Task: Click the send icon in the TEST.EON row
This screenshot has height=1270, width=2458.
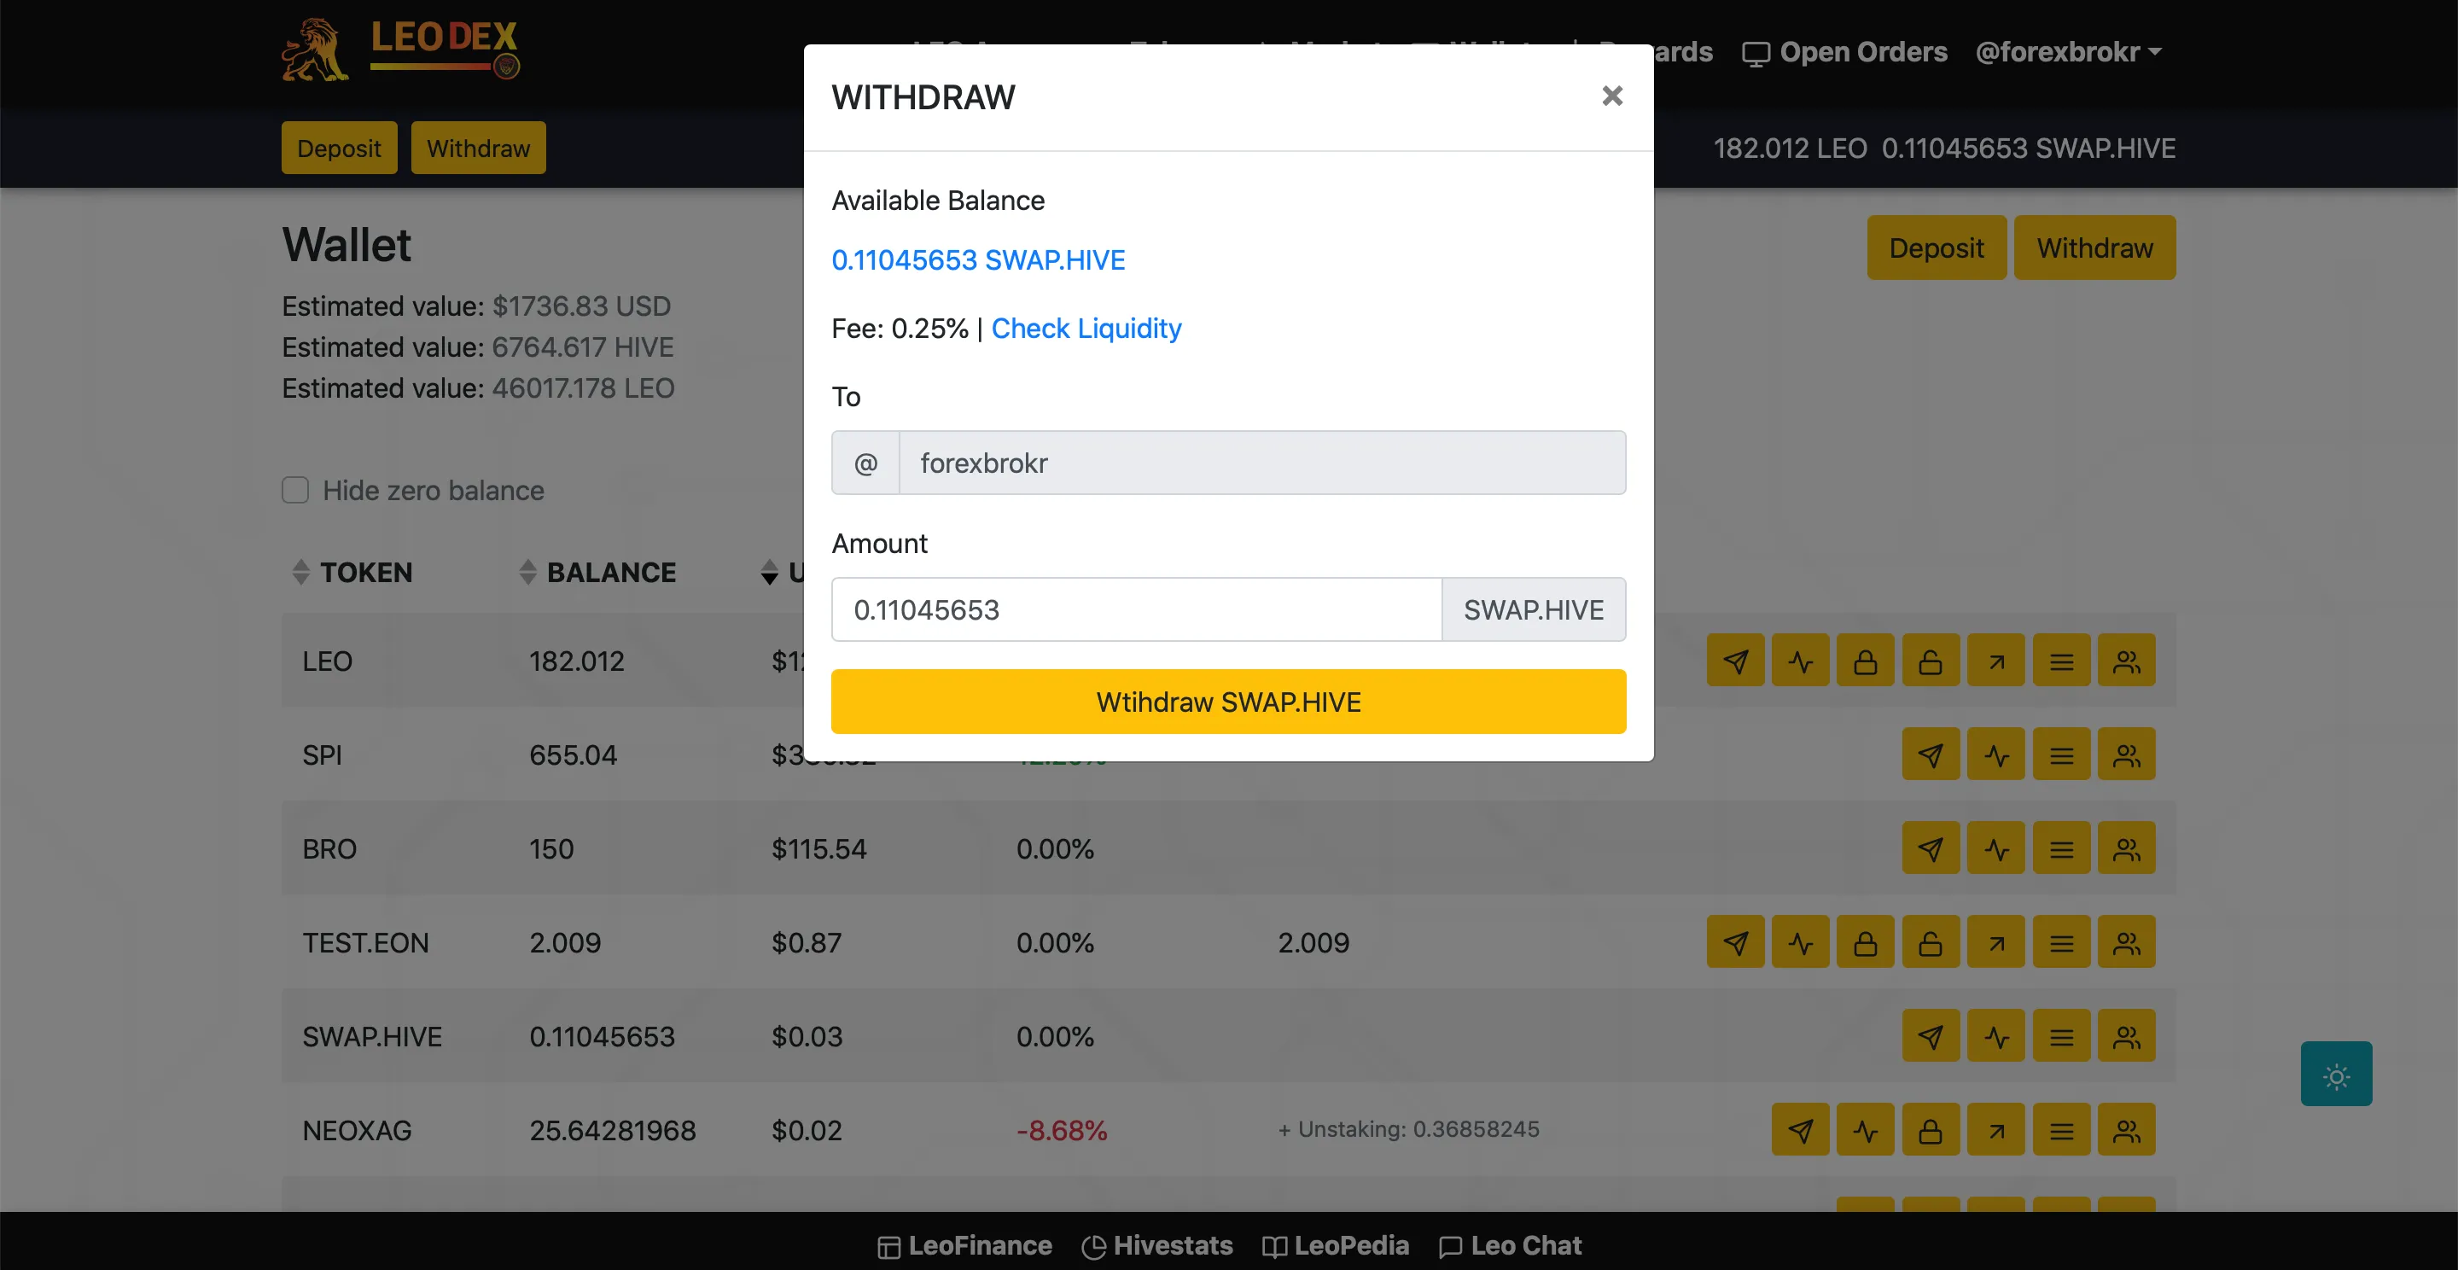Action: pos(1735,943)
